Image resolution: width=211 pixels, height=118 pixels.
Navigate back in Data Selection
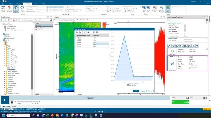[x=2, y=20]
